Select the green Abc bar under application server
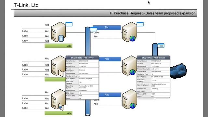This screenshot has height=117, width=208. [58, 113]
